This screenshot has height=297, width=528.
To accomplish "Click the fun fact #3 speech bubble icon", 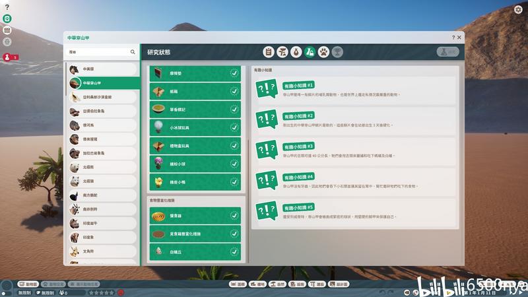I will [x=267, y=150].
